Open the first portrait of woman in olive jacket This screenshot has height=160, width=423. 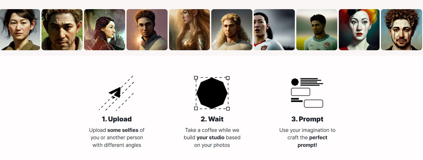click(x=19, y=30)
